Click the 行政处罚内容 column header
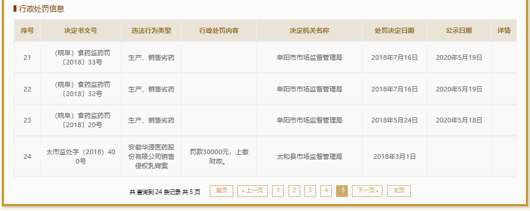The height and width of the screenshot is (211, 530). (219, 30)
